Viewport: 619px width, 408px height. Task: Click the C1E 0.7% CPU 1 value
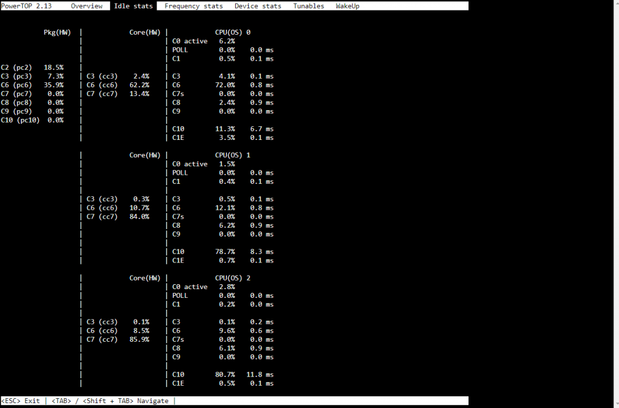pos(227,260)
